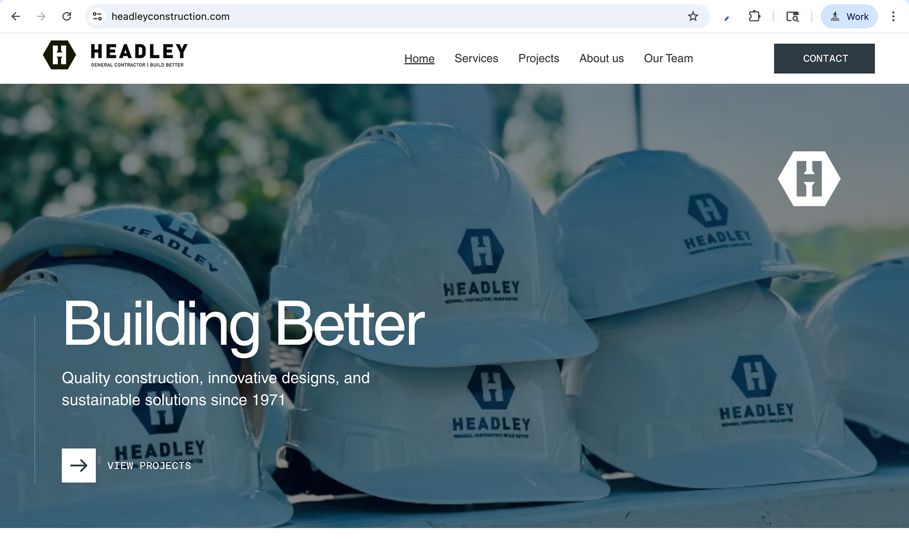Click the white hexagon H badge

click(809, 179)
